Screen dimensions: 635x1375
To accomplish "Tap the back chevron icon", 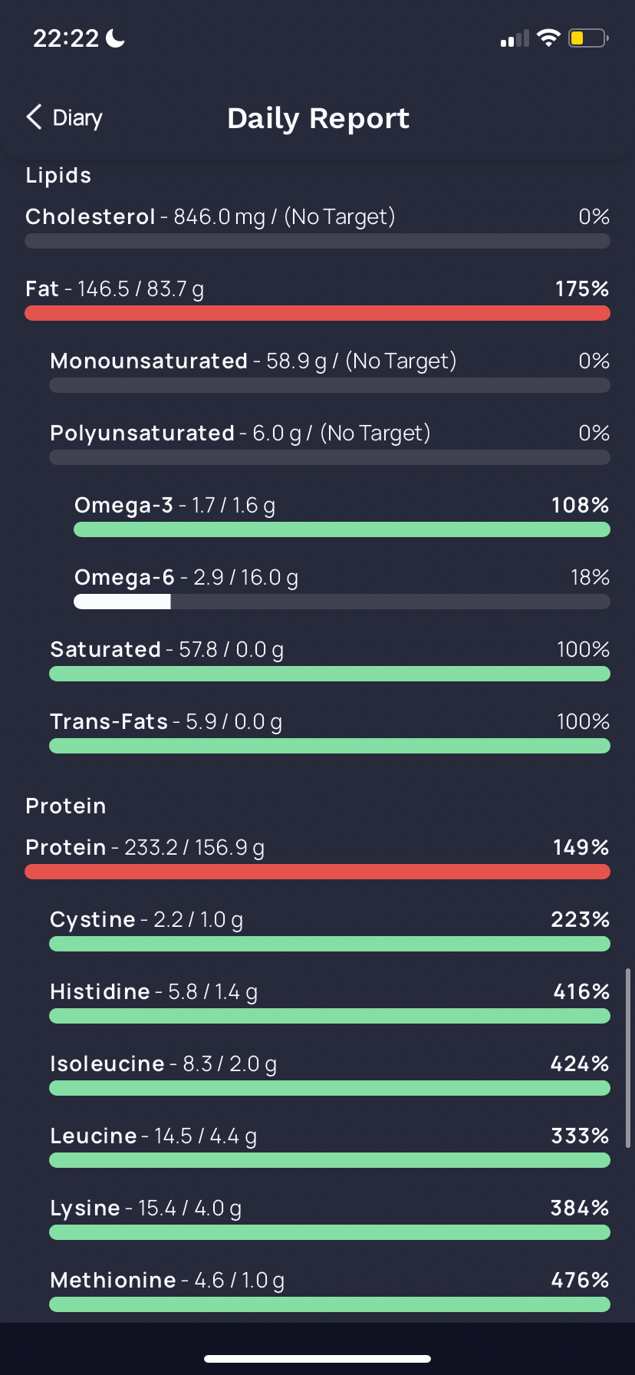I will point(34,117).
